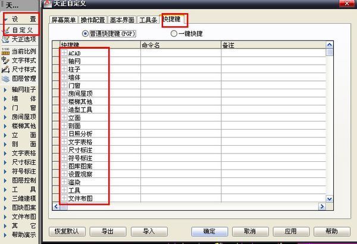Click the 天正选项 icon in sidebar

click(x=5, y=39)
